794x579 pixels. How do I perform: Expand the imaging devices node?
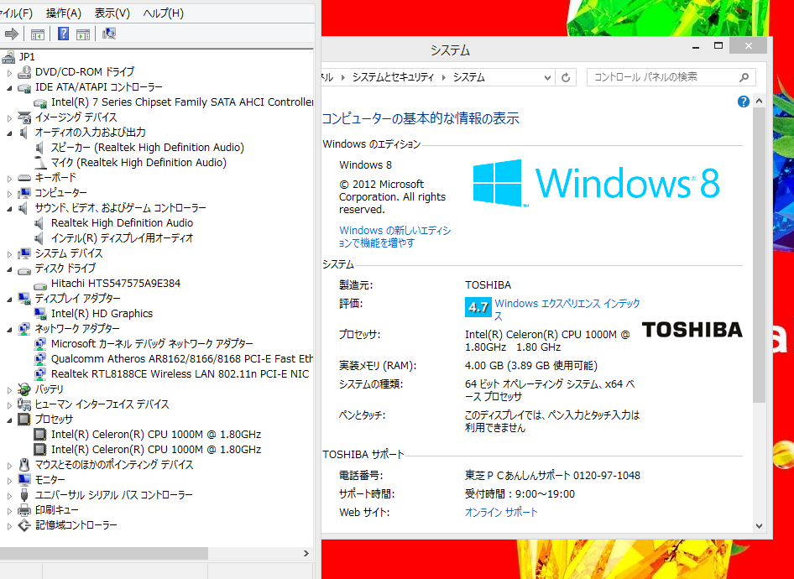tap(9, 118)
